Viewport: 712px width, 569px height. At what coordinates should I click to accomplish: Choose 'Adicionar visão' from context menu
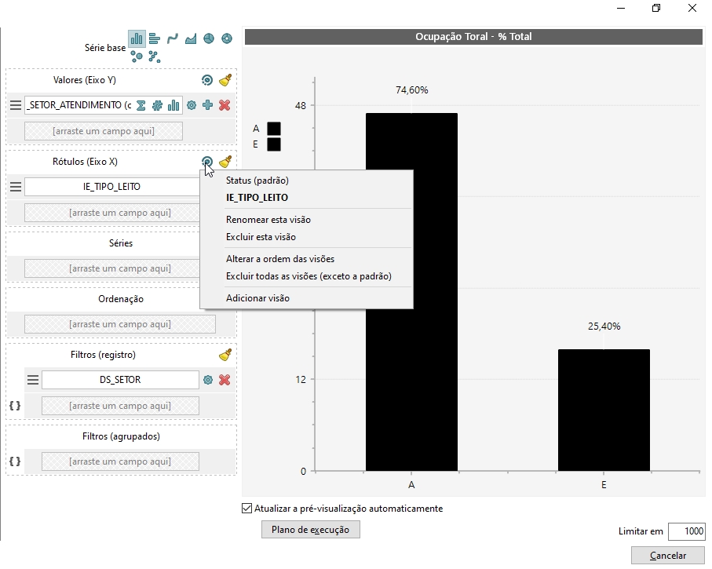click(x=257, y=298)
